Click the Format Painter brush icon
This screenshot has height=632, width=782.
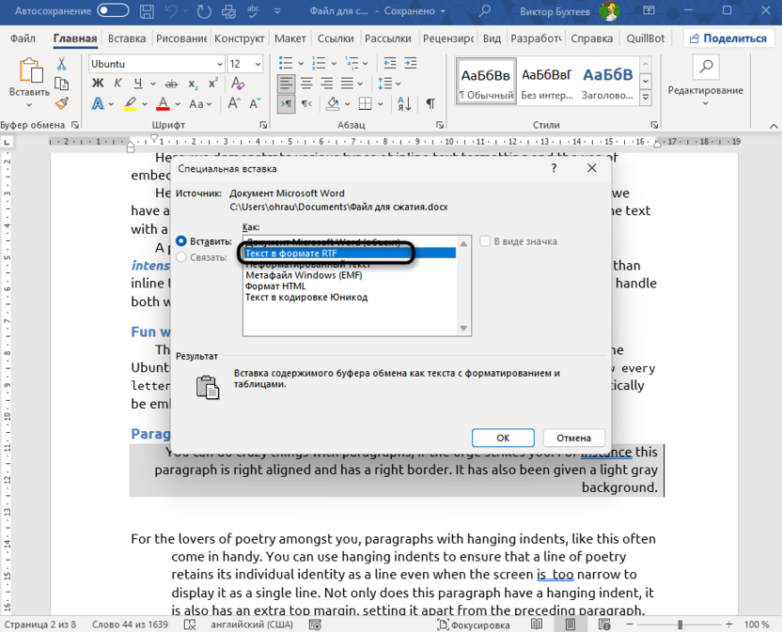coord(62,103)
